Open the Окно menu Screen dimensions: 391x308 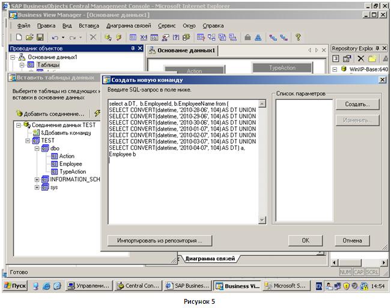click(x=189, y=26)
